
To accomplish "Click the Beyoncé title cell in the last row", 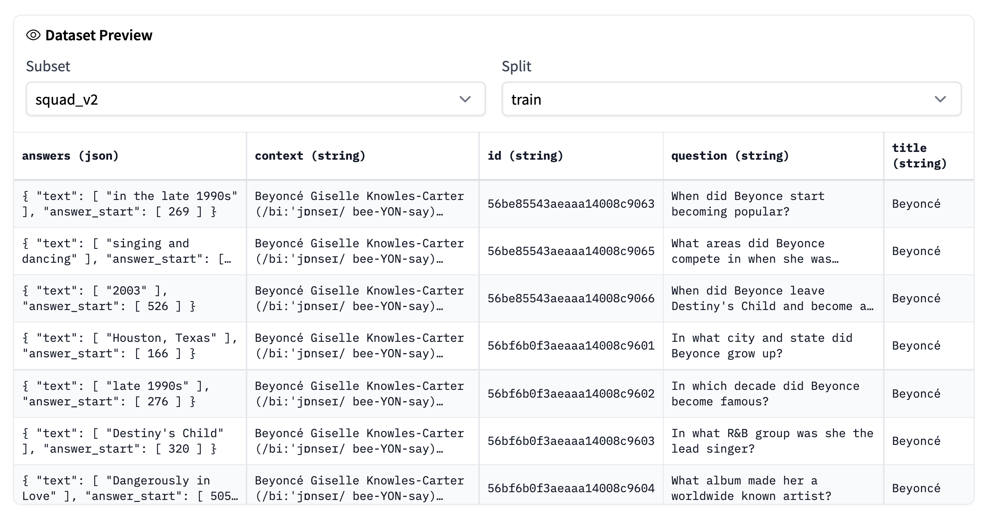I will pyautogui.click(x=916, y=488).
